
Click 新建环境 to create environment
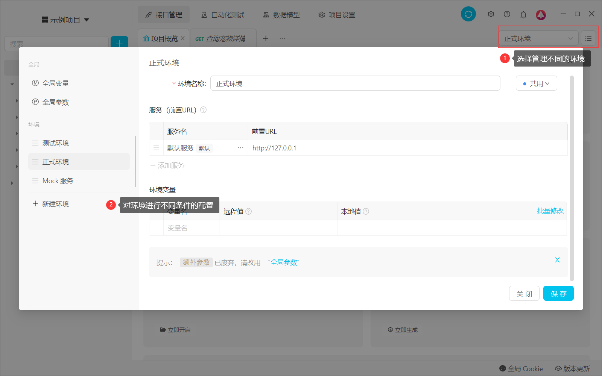pos(51,204)
